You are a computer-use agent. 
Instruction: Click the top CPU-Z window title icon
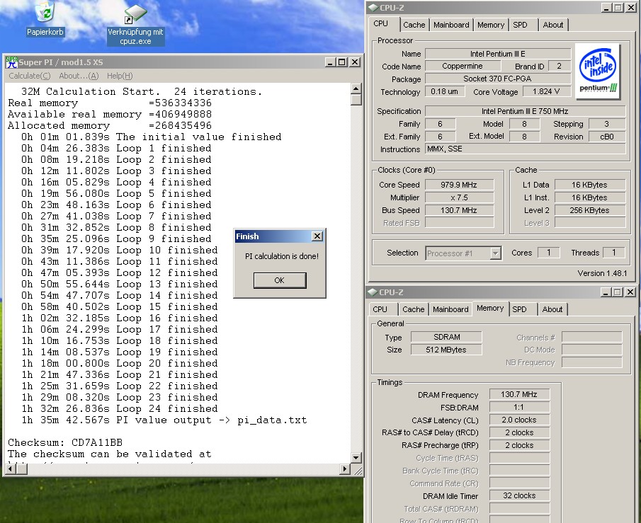point(373,7)
